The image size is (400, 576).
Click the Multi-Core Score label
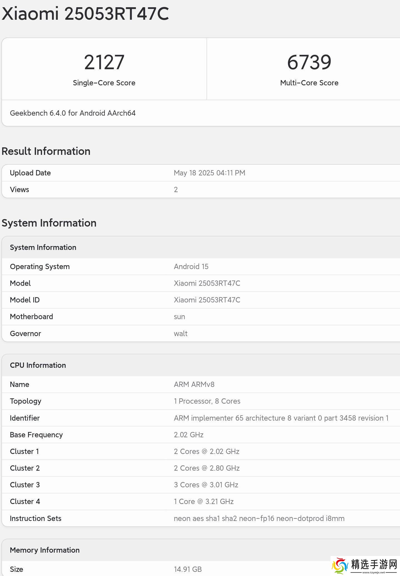[309, 83]
